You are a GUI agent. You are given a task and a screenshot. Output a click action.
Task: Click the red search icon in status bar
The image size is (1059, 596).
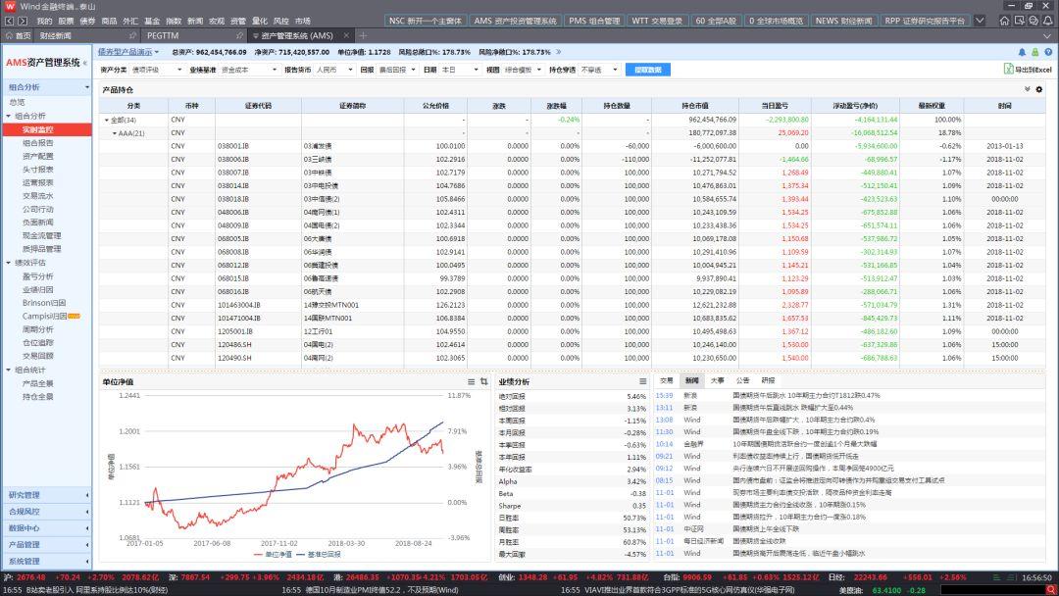[1049, 591]
